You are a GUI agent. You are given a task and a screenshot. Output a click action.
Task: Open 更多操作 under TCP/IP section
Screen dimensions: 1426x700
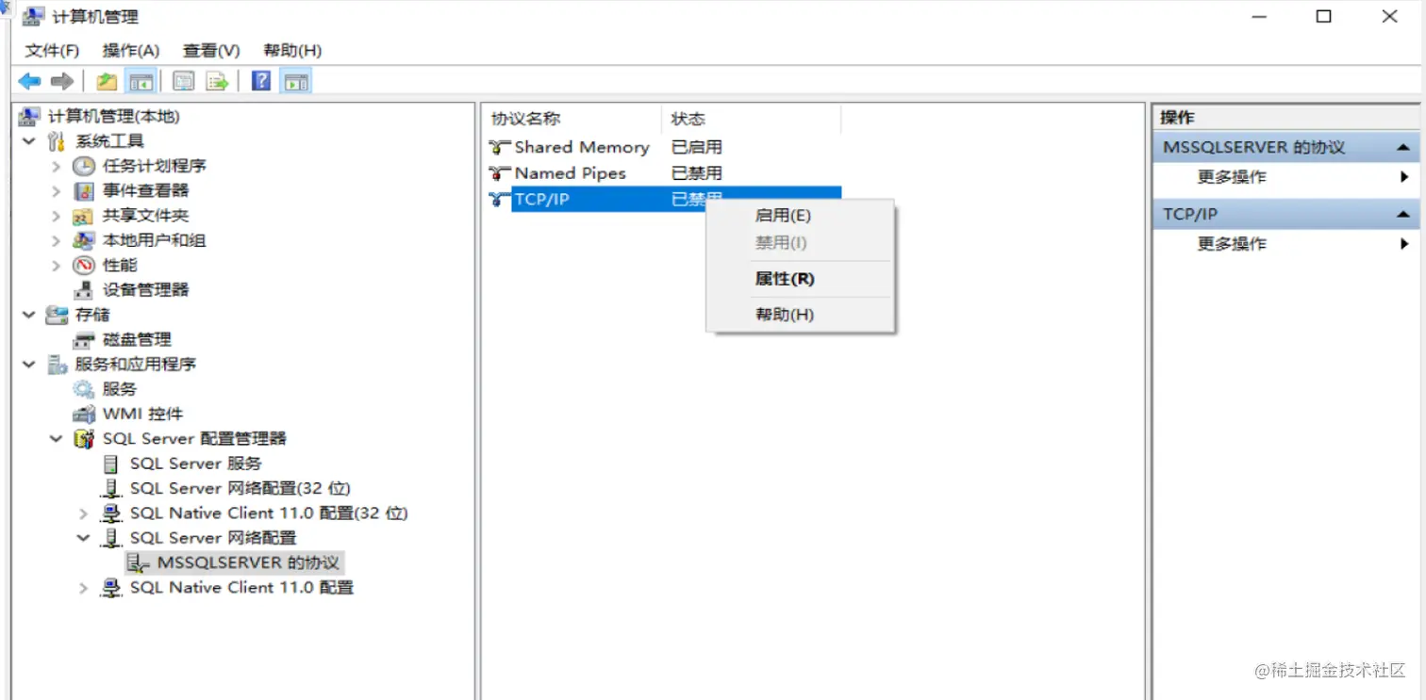[1286, 244]
